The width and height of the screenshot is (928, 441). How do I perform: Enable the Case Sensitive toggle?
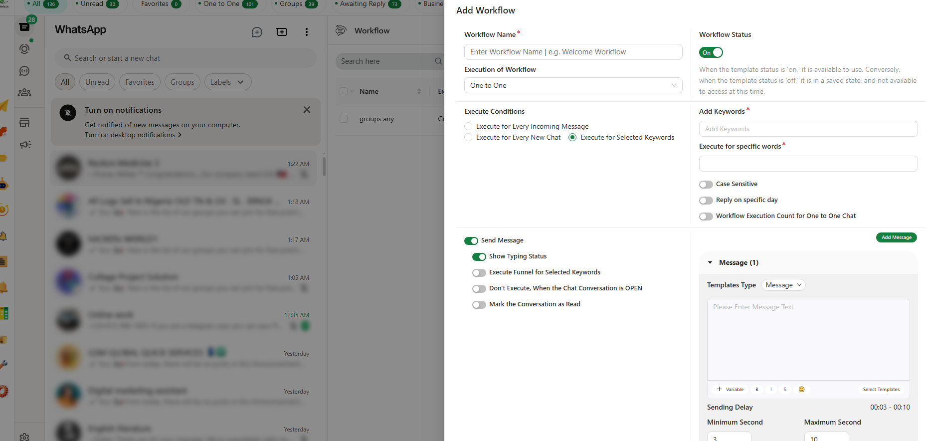[706, 185]
